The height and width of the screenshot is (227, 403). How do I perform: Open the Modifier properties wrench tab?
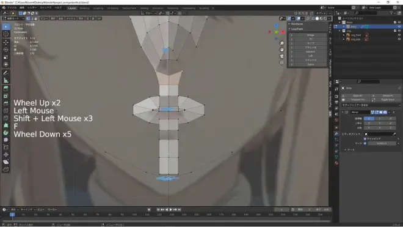pos(336,133)
